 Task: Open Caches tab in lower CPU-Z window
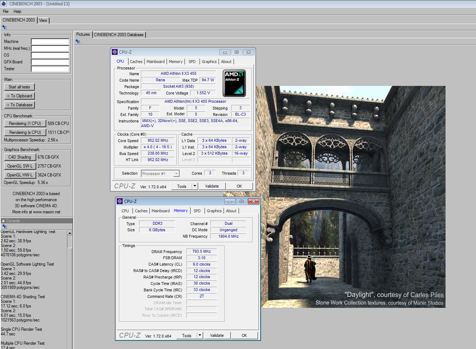[x=141, y=211]
